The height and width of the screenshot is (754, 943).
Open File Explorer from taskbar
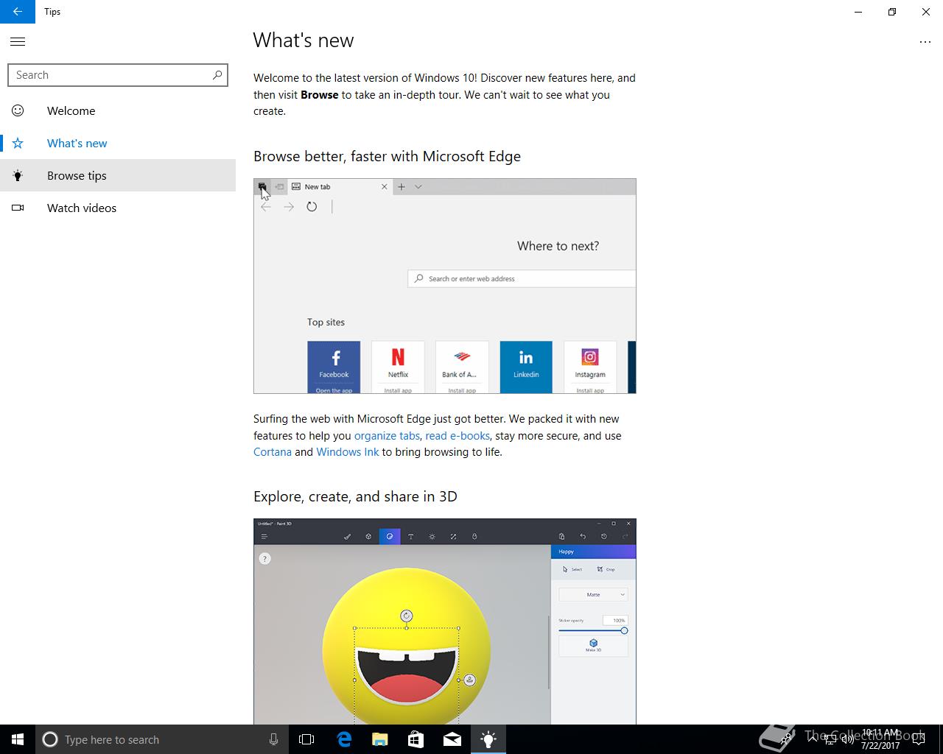coord(379,739)
